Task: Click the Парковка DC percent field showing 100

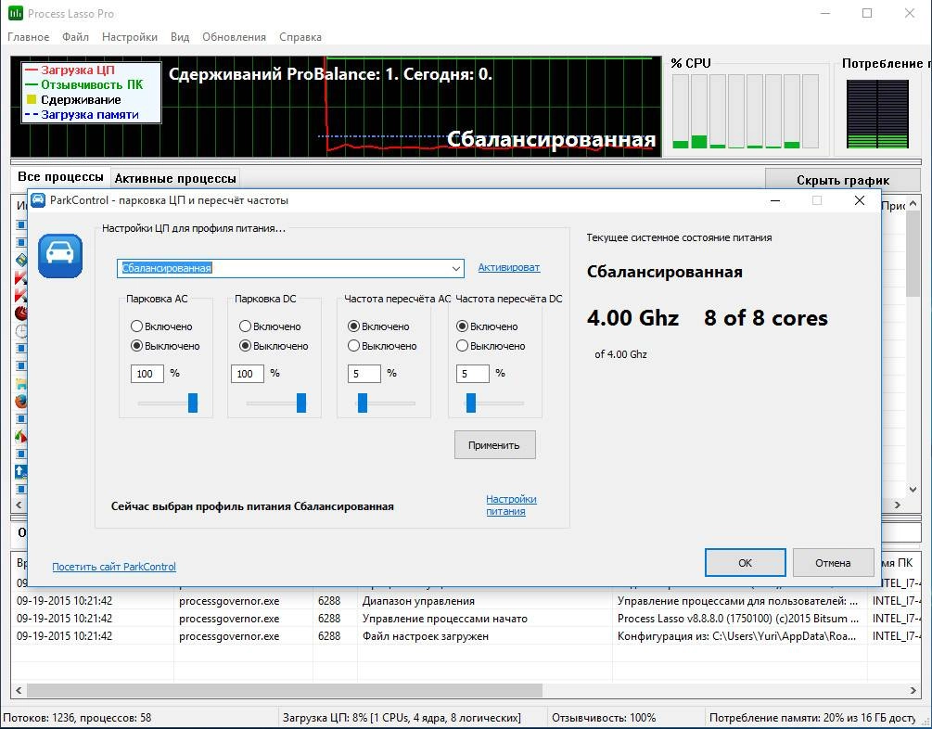Action: 248,374
